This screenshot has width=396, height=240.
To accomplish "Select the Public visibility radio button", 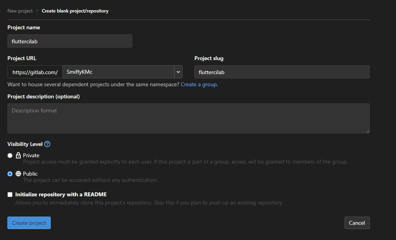I will point(10,174).
